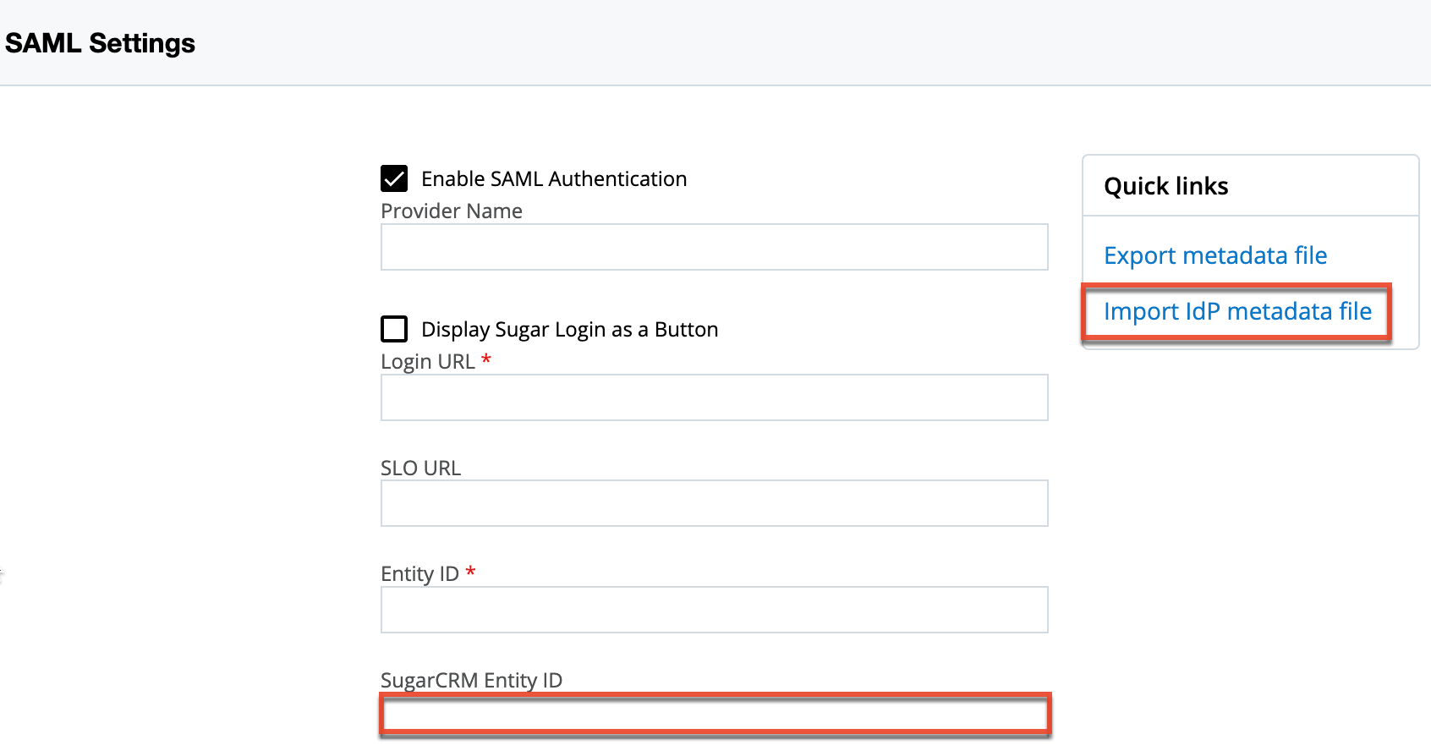The height and width of the screenshot is (756, 1431).
Task: Select the SLO URL text box
Action: coord(714,502)
